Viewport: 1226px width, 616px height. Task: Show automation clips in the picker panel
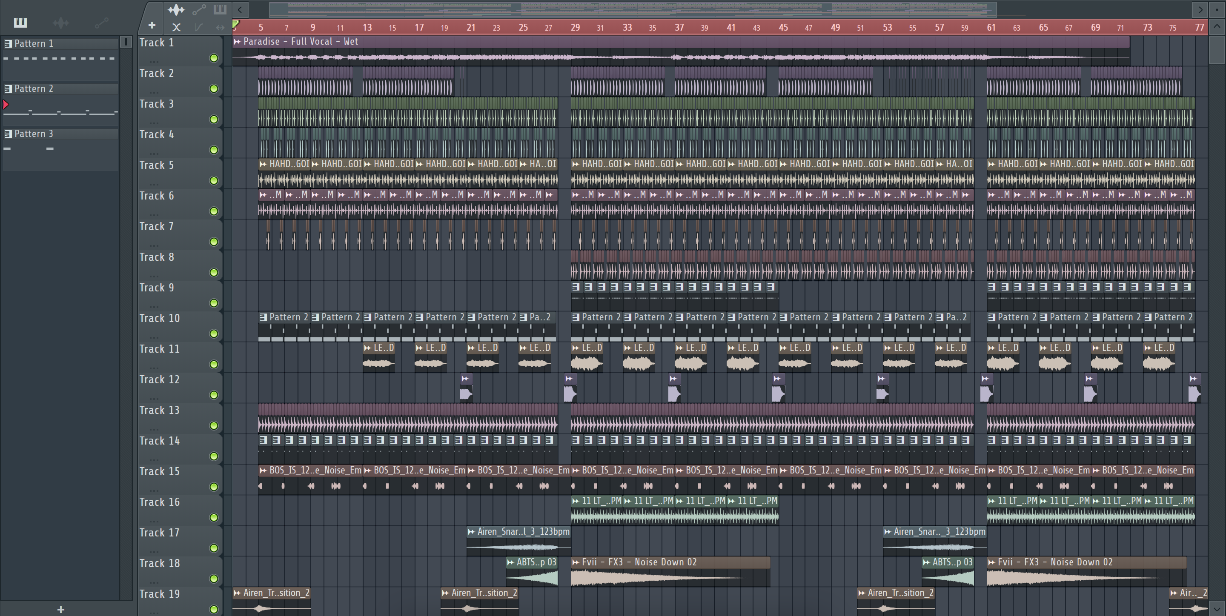101,23
